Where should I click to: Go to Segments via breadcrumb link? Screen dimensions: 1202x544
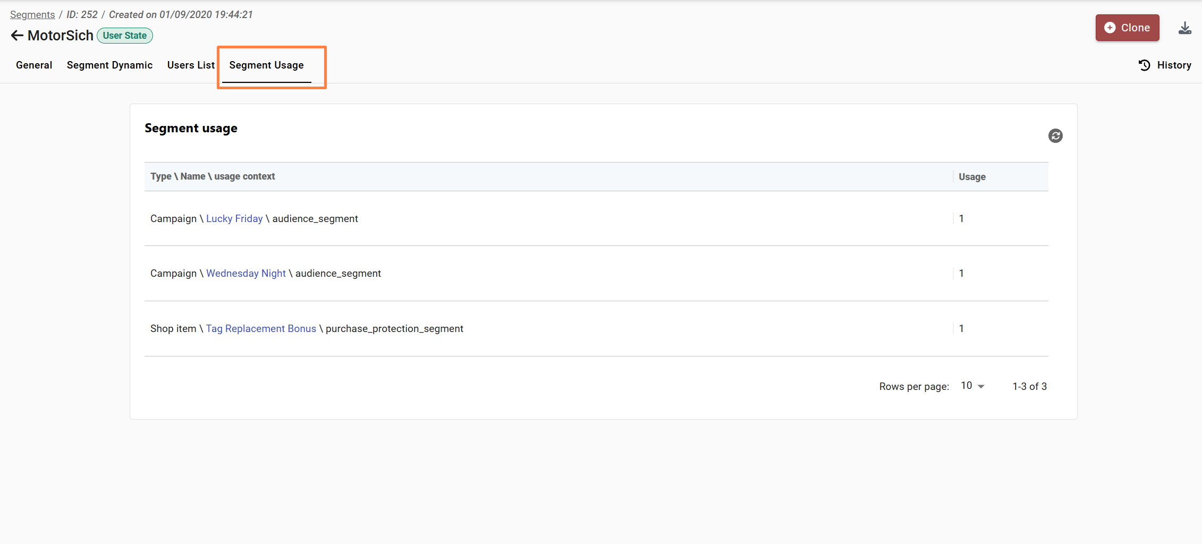pyautogui.click(x=32, y=15)
